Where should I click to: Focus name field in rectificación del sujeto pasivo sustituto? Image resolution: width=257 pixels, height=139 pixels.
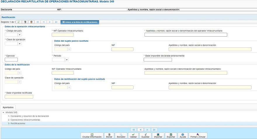[x=210, y=87]
